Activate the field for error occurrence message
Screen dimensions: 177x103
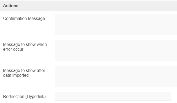pyautogui.click(x=116, y=50)
